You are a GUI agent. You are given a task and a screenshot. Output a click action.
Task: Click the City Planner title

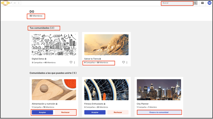(143, 104)
